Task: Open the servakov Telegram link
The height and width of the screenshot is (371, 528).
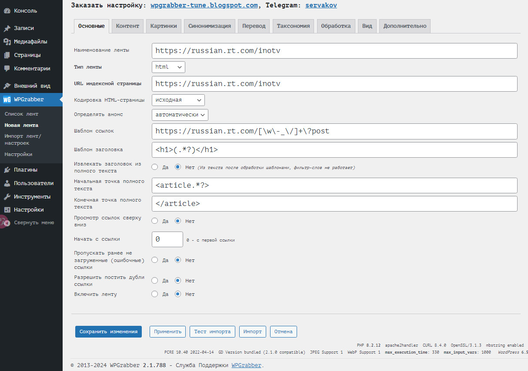Action: pos(321,6)
